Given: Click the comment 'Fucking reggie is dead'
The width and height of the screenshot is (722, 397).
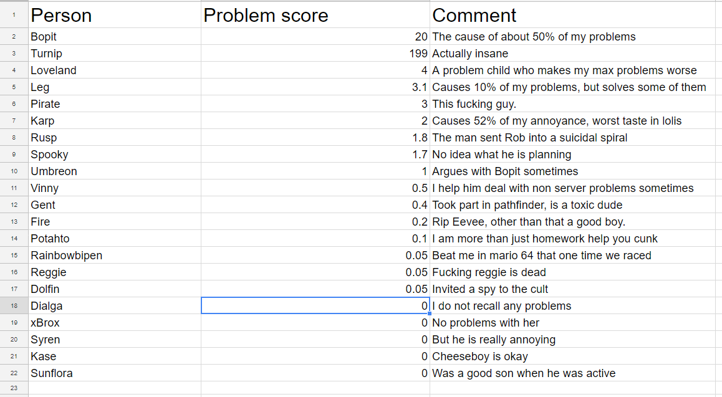Looking at the screenshot, I should 489,272.
